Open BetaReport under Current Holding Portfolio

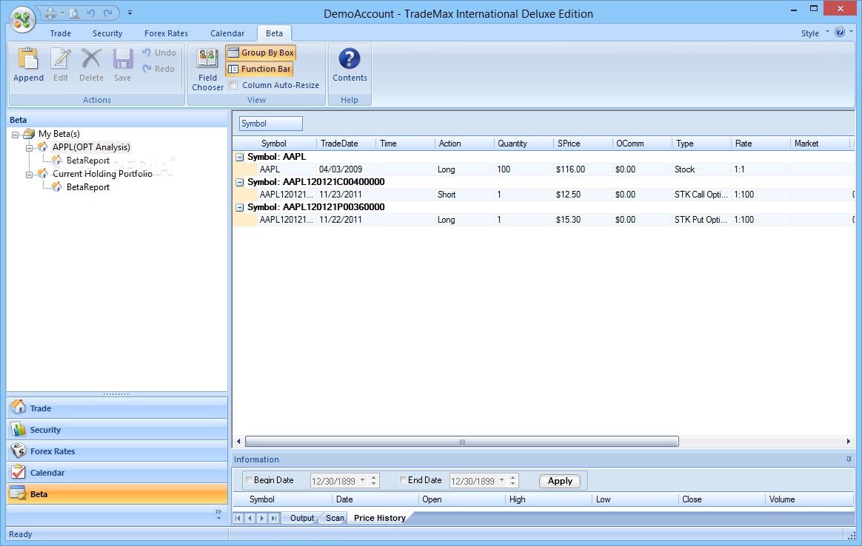(x=88, y=186)
